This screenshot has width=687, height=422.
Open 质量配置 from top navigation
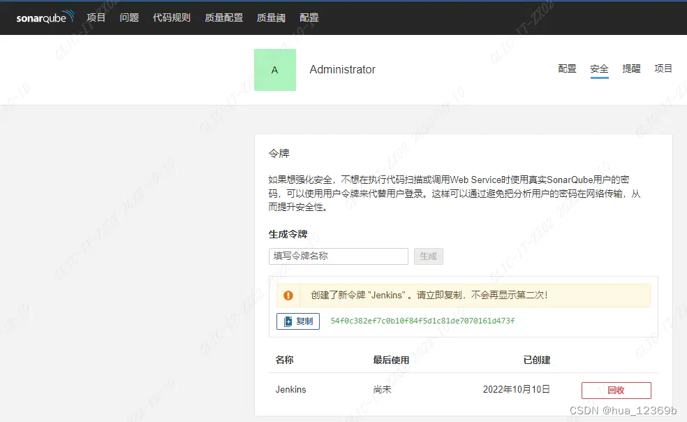coord(224,17)
